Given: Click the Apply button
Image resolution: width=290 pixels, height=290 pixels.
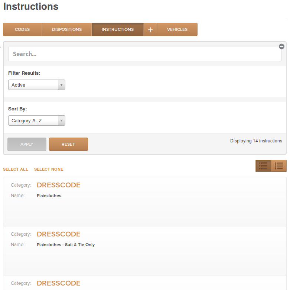Looking at the screenshot, I should [x=27, y=144].
